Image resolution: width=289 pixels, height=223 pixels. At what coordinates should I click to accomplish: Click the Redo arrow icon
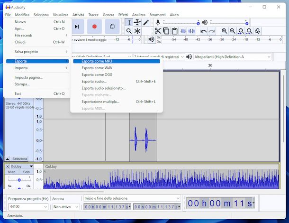click(212, 31)
